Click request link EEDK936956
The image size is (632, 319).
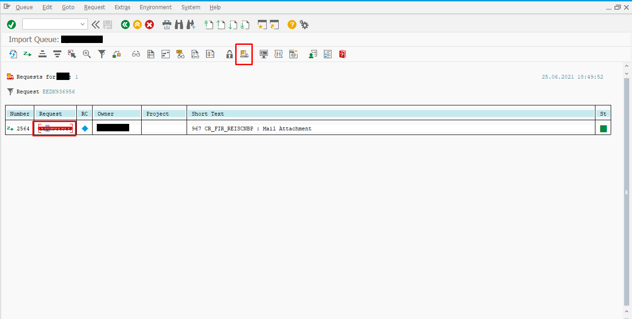pyautogui.click(x=59, y=92)
